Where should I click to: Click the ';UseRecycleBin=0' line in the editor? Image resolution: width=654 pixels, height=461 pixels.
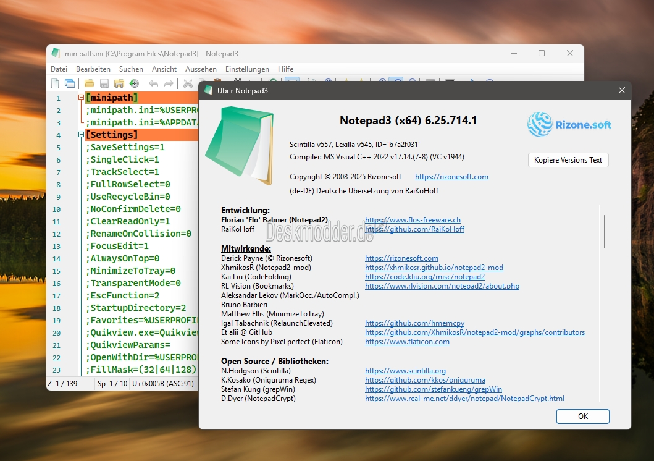click(x=128, y=197)
